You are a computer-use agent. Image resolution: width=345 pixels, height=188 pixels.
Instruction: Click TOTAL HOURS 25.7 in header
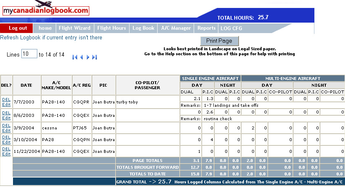pos(243,18)
